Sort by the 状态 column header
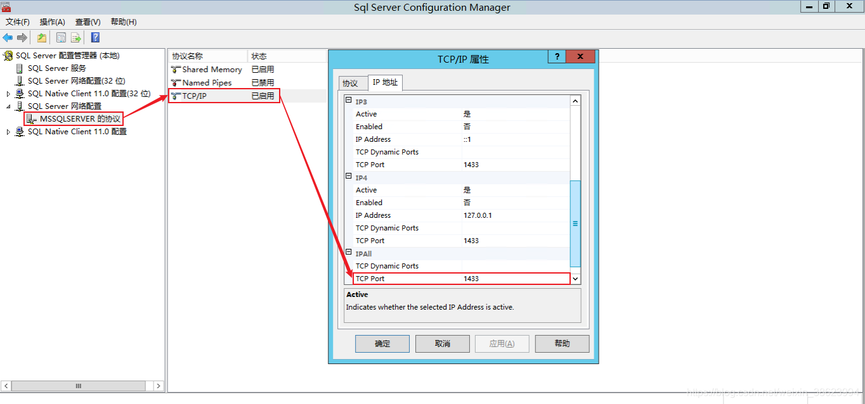Screen dimensions: 865x404 click(x=287, y=56)
